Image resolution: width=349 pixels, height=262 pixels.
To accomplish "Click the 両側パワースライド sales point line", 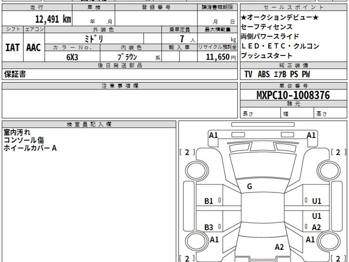I will coord(270,36).
